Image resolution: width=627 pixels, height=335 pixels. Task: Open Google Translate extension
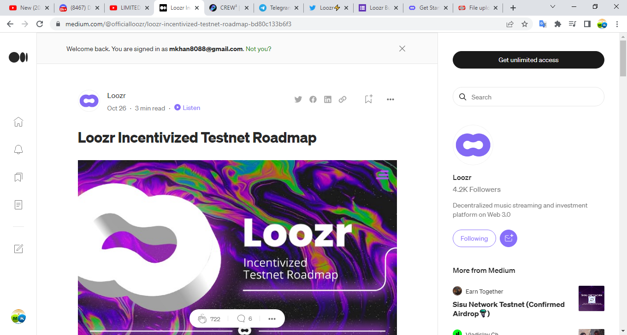tap(543, 24)
